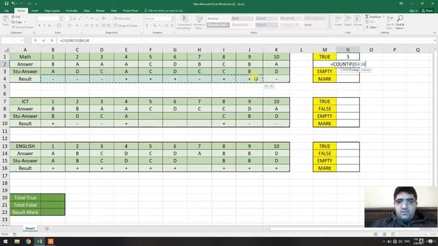Switch to the Page Layout tab

coord(52,11)
